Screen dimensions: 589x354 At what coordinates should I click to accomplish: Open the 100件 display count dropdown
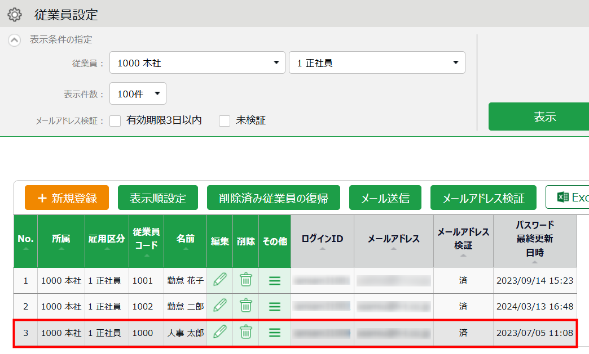click(138, 94)
